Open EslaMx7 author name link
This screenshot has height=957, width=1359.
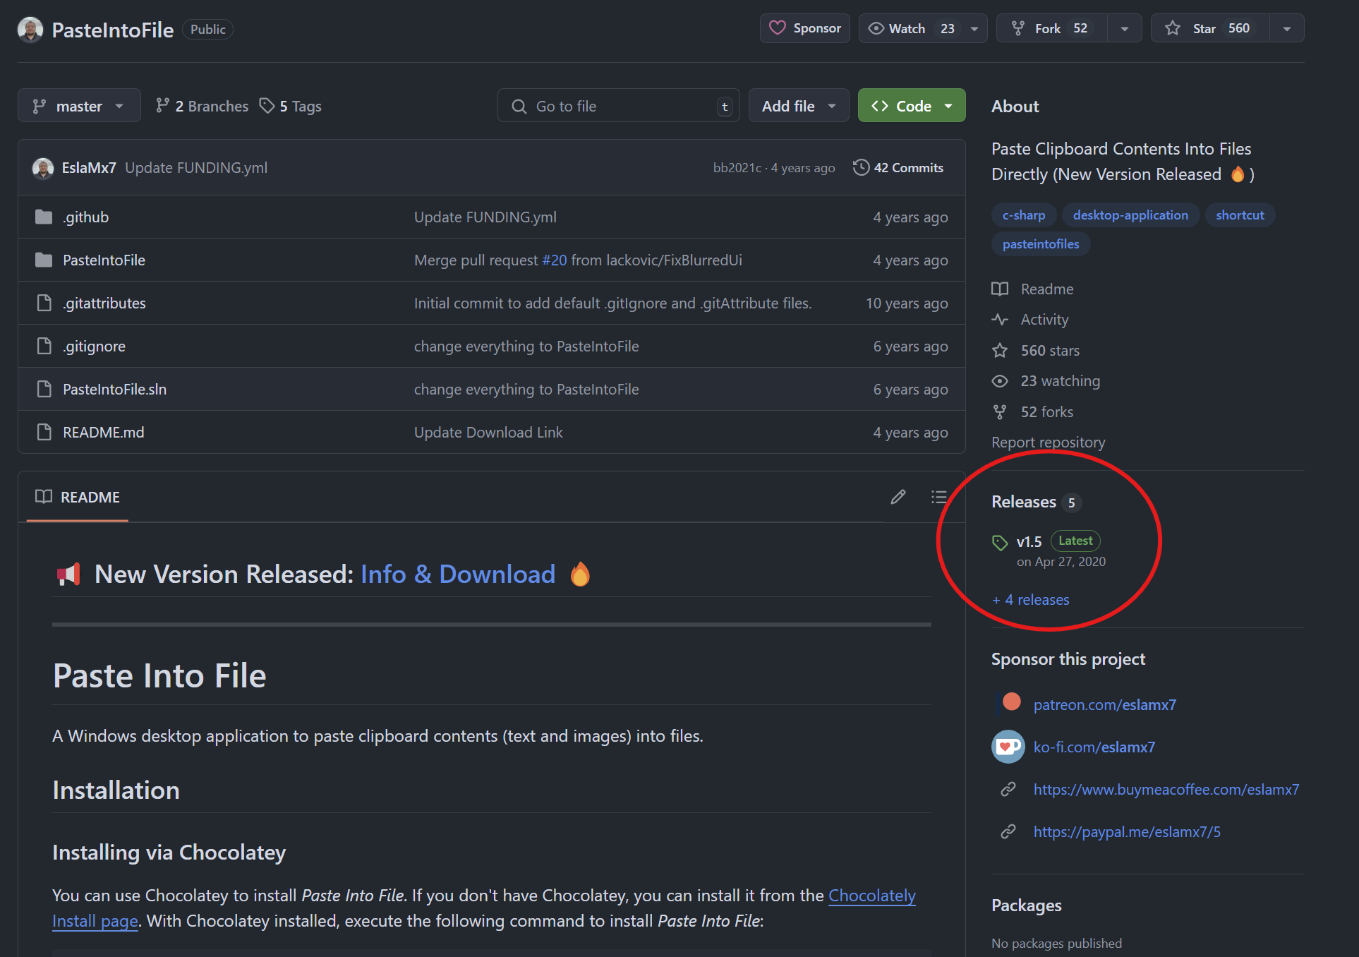click(89, 168)
